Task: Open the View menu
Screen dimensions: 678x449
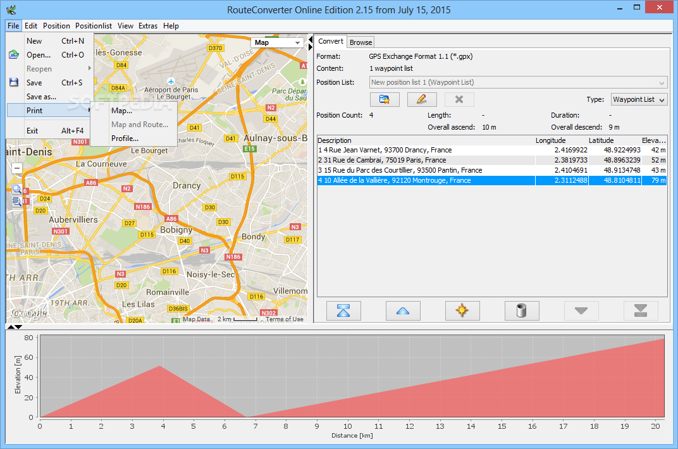Action: coord(125,26)
